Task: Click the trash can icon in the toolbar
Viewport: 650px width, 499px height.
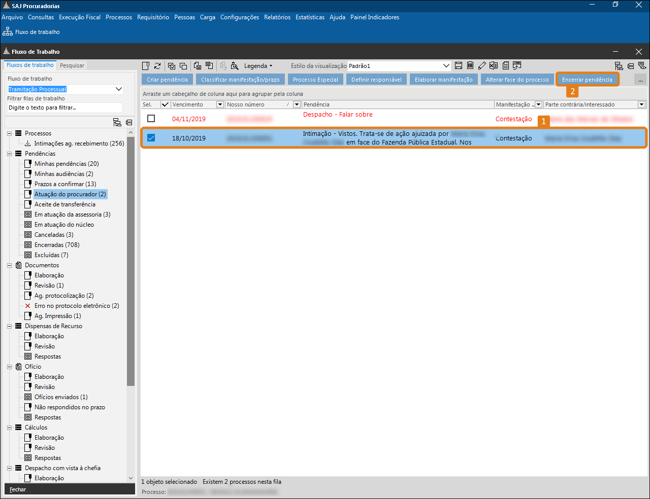Action: pos(470,65)
